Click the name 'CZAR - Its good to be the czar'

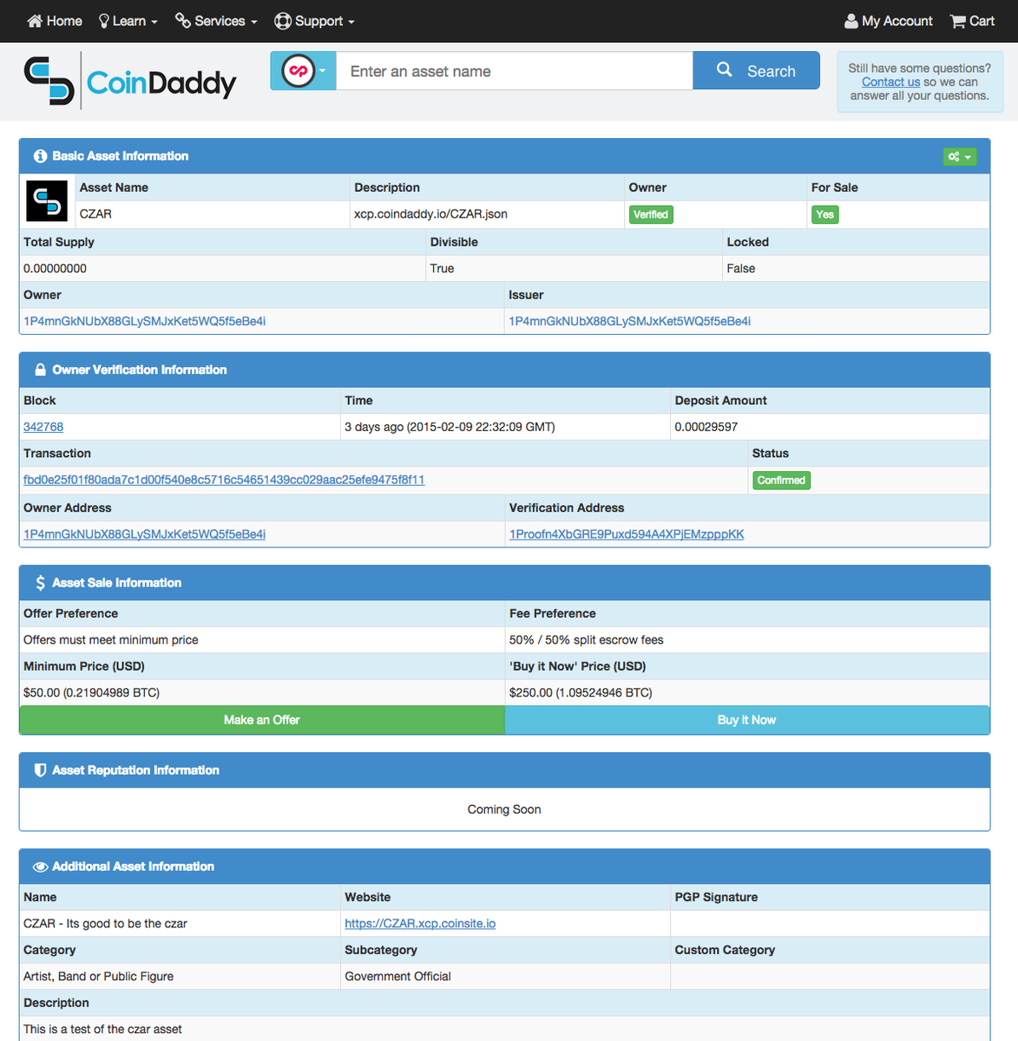click(x=105, y=924)
